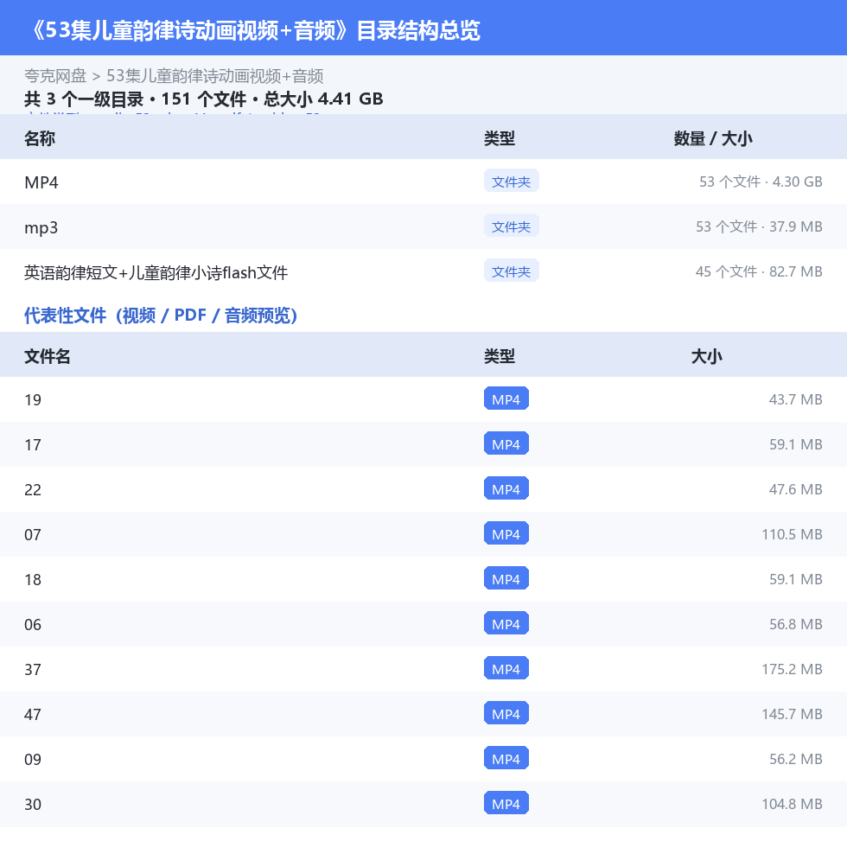Select file name 30
This screenshot has width=847, height=854.
click(x=33, y=805)
